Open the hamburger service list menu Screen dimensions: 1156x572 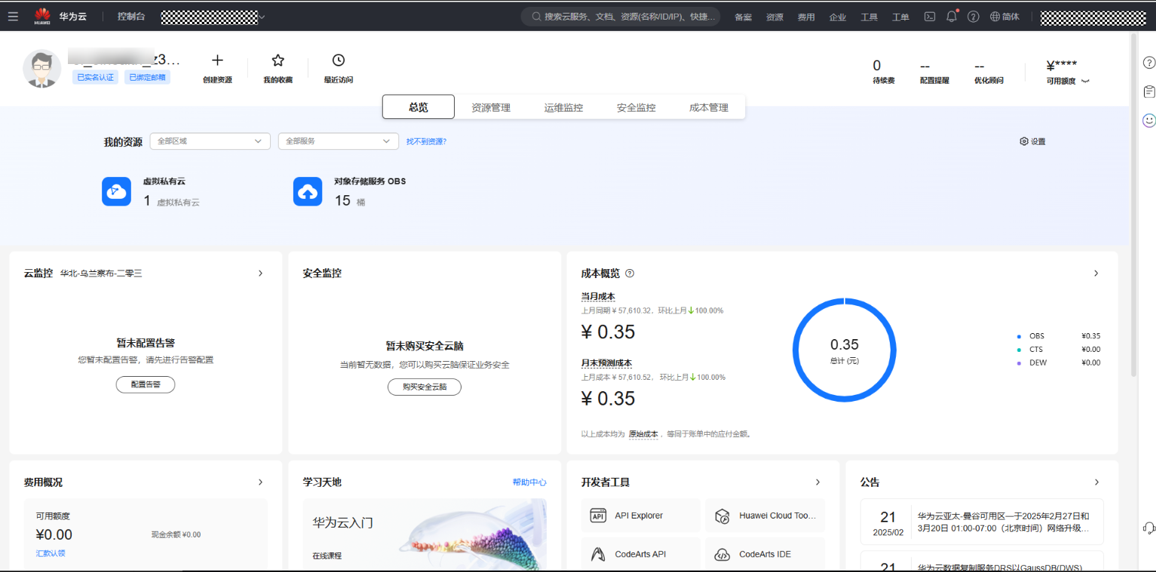[x=13, y=16]
